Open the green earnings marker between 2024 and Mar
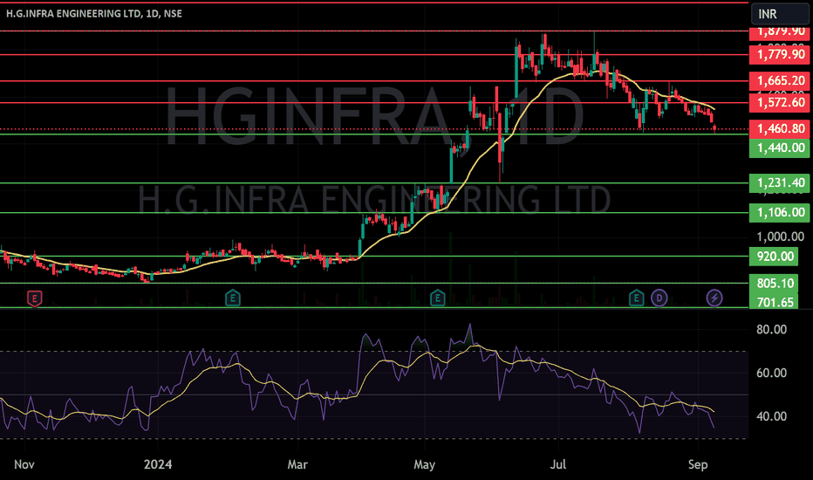Screen dimensions: 813x480 point(232,298)
